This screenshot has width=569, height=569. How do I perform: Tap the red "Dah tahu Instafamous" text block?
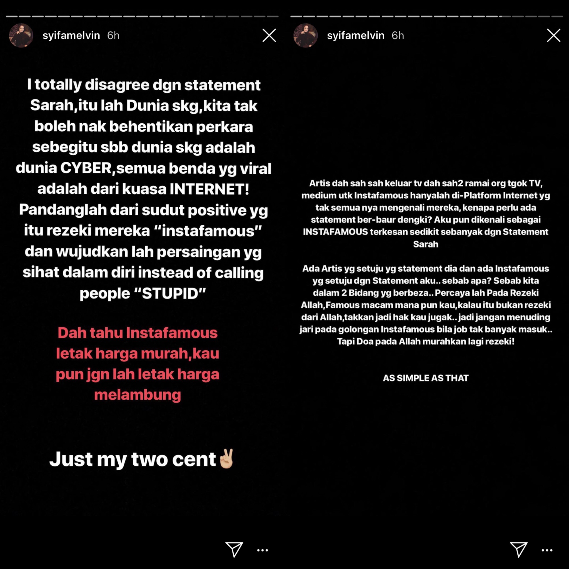[138, 364]
